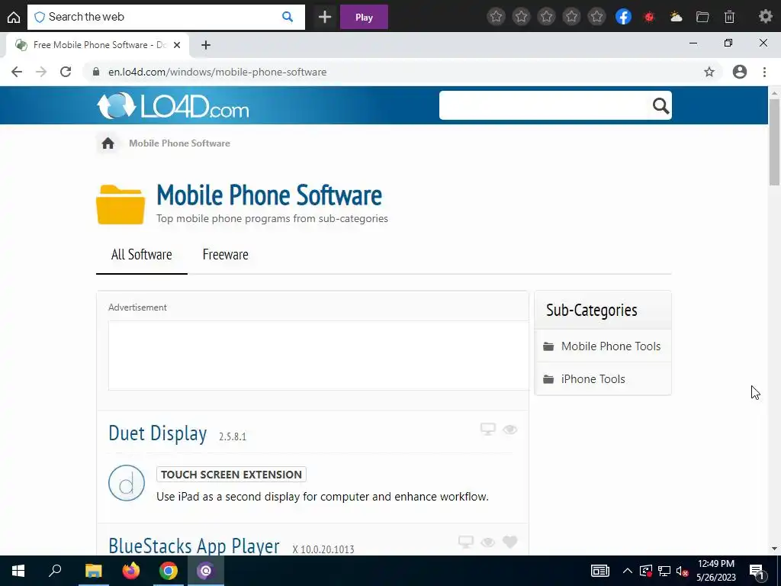Click the Duet Display eye icon

(509, 430)
